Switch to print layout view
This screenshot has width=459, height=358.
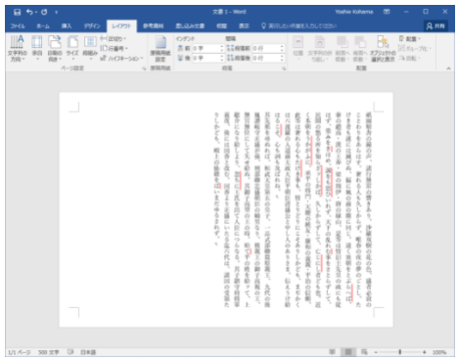(348, 352)
